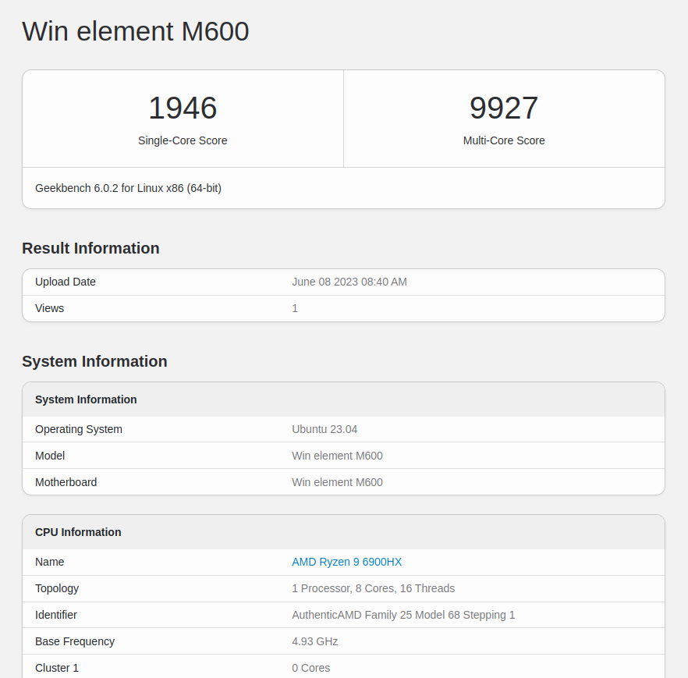Open the AMD Ryzen 9 6900HX link
This screenshot has width=688, height=678.
346,562
